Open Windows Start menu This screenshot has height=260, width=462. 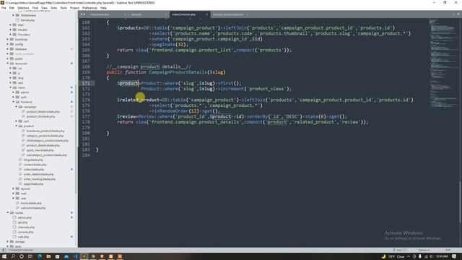tap(4, 256)
